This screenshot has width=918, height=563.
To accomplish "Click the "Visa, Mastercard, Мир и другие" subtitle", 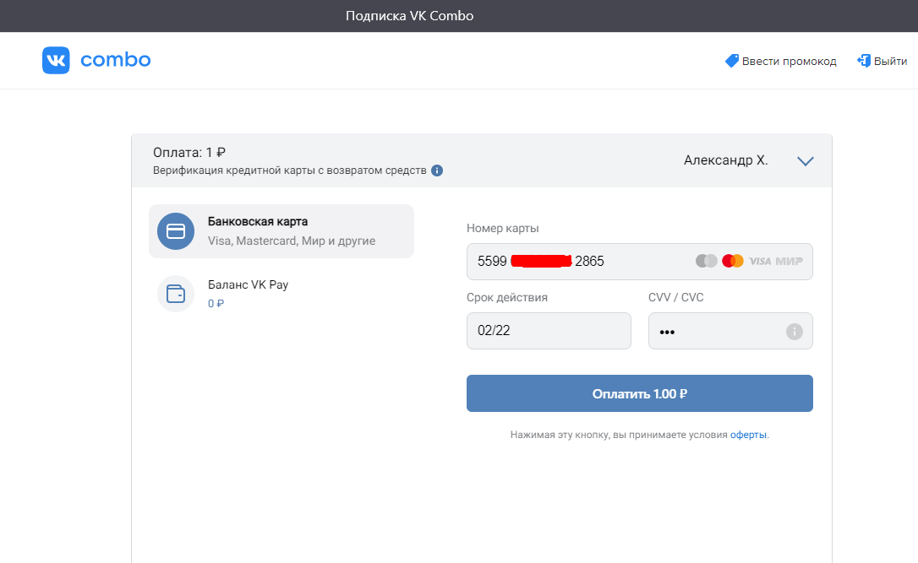I will [x=292, y=241].
